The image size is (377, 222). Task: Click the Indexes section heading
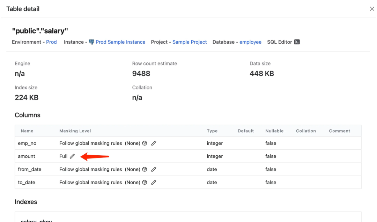pos(26,202)
